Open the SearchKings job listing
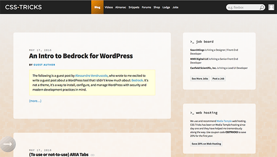The width and height of the screenshot is (277, 157). [x=214, y=52]
